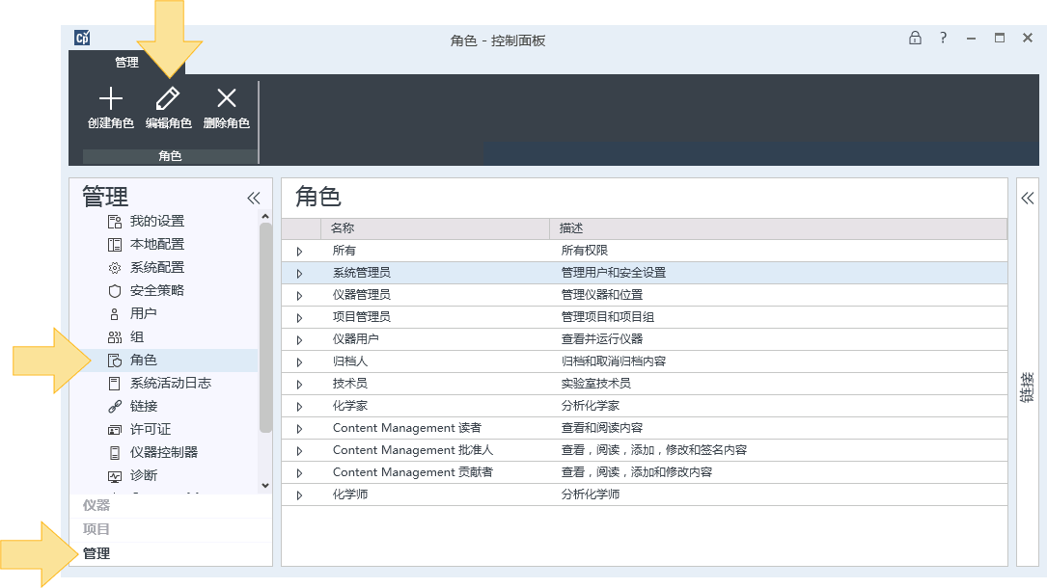Select the 归档和取消归档内容 description cell

613,361
